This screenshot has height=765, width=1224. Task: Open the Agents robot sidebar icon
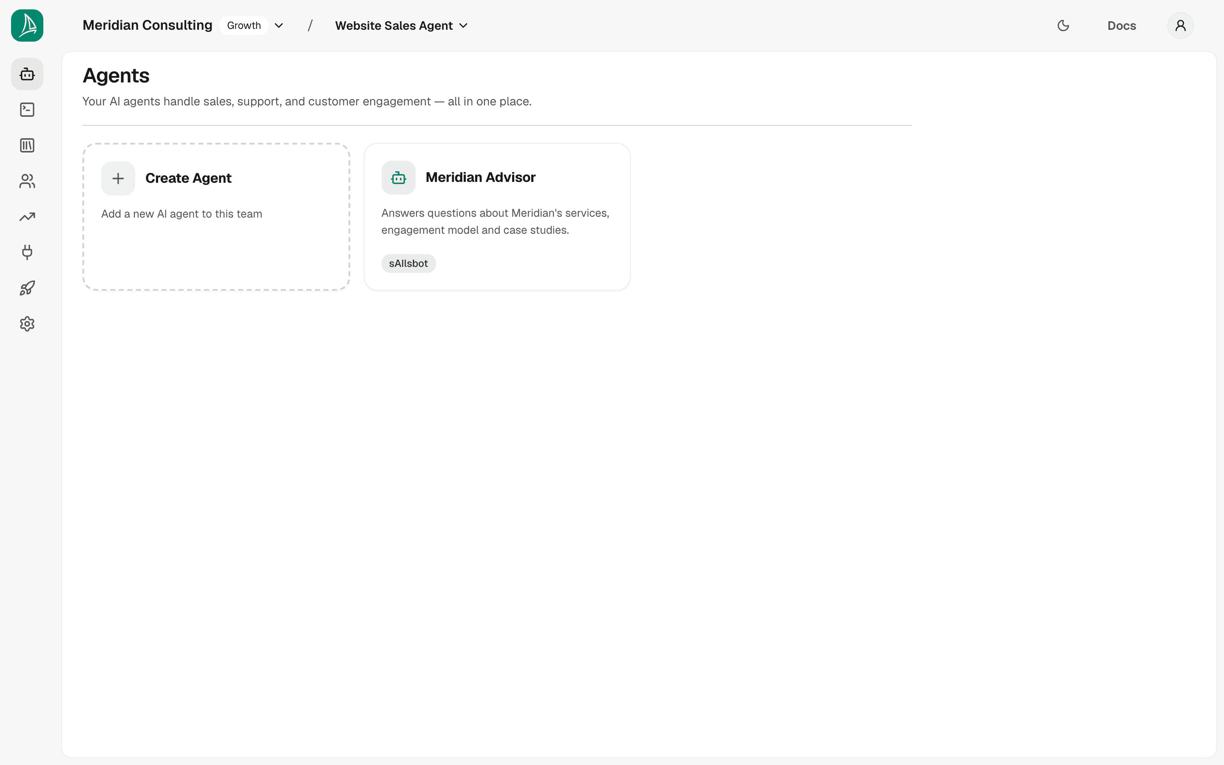coord(27,74)
